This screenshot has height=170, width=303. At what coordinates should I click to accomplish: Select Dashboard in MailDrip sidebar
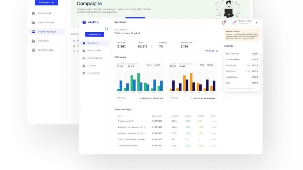pyautogui.click(x=95, y=43)
